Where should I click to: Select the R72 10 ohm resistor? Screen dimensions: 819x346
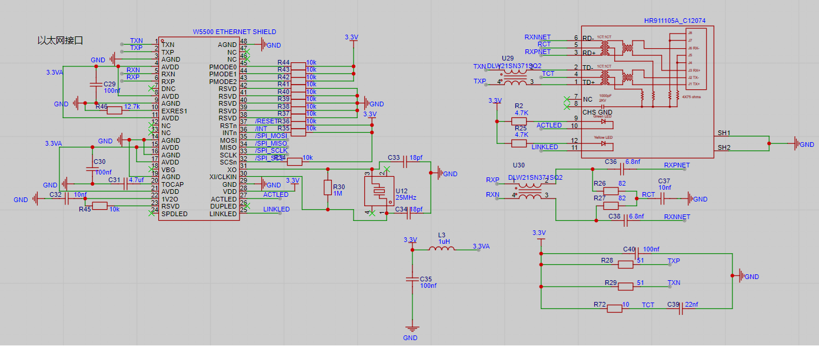coord(614,308)
